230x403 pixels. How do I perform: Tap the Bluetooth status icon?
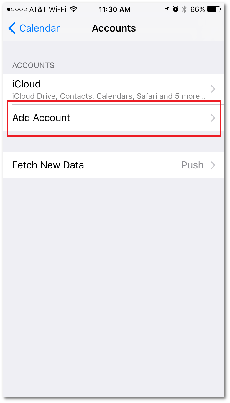[x=184, y=9]
